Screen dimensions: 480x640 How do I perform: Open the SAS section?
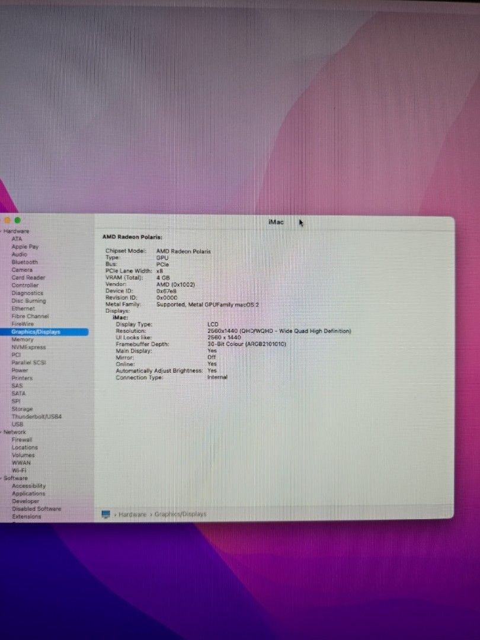point(17,386)
